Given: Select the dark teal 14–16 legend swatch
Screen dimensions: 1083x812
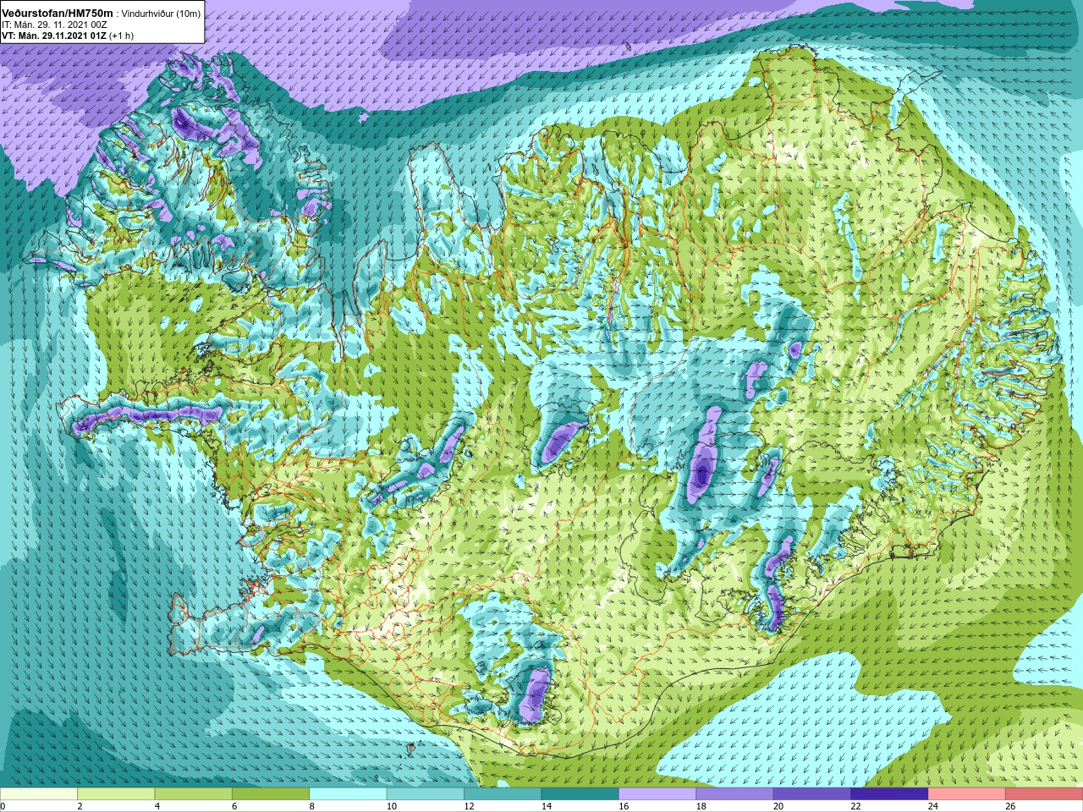Looking at the screenshot, I should pyautogui.click(x=580, y=794).
